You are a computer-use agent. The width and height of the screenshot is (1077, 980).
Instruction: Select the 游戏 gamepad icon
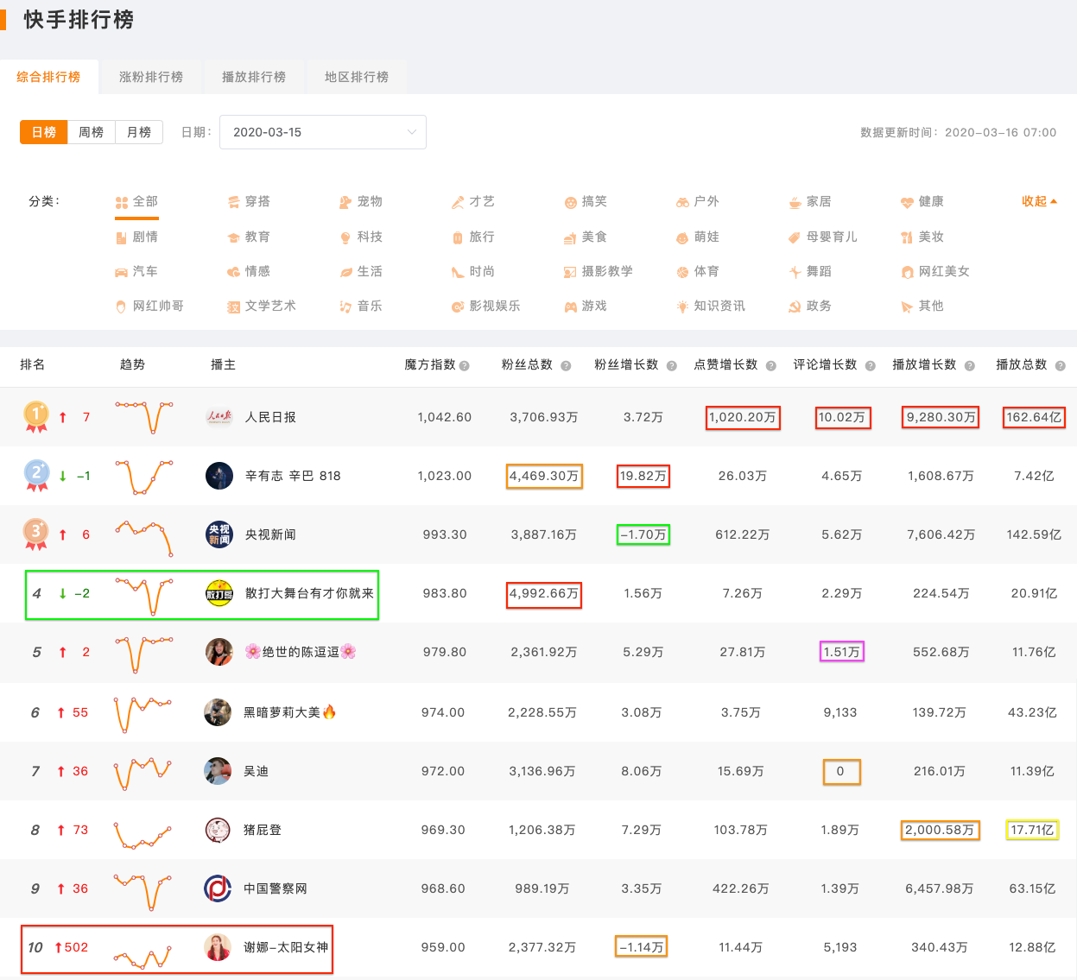570,307
